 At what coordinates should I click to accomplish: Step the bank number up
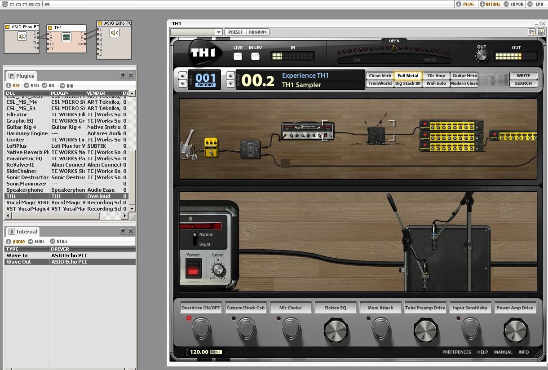182,76
